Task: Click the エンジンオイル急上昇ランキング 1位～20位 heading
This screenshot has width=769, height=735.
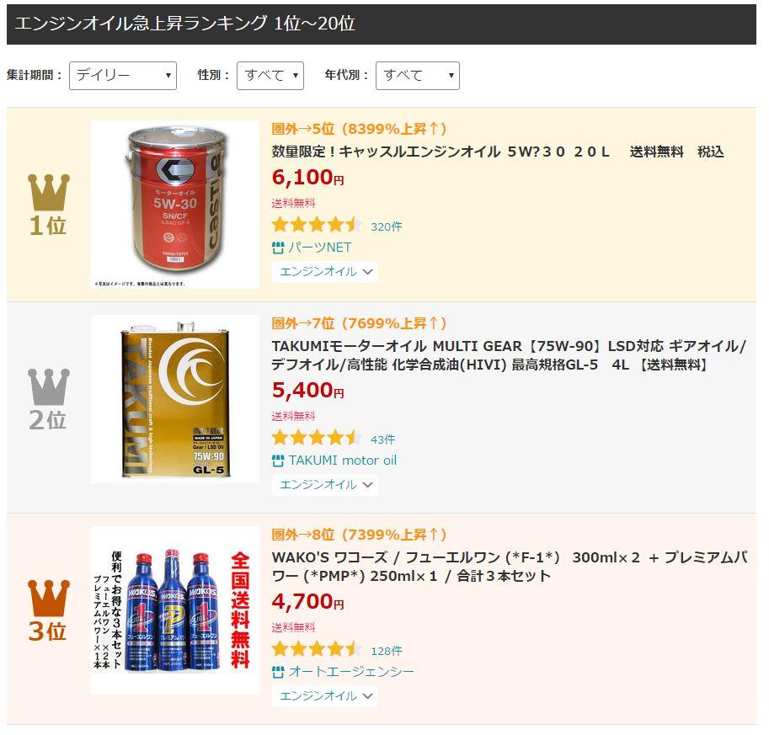Action: [185, 24]
